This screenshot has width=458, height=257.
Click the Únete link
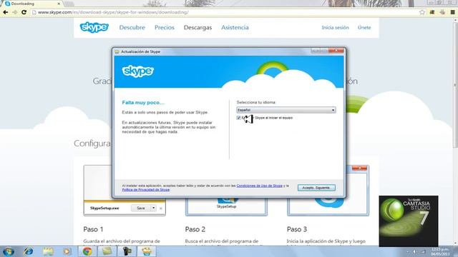pyautogui.click(x=364, y=27)
